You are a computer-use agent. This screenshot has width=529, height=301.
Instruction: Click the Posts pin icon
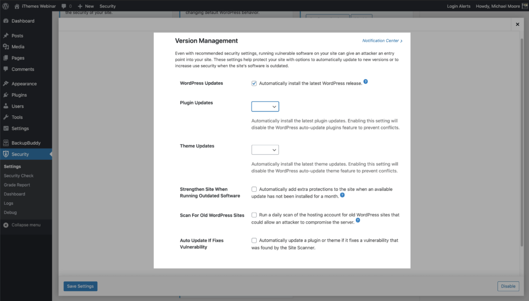6,36
